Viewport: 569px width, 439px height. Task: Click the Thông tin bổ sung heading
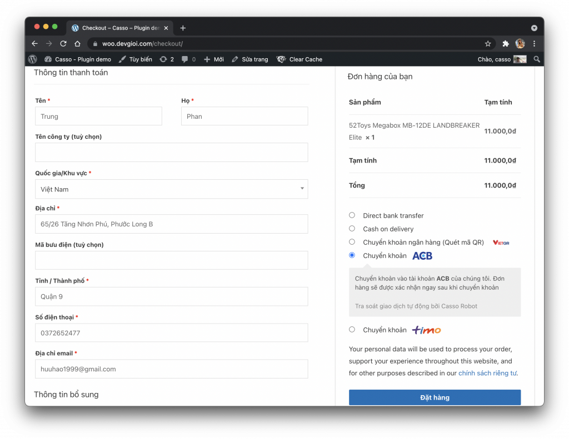click(67, 395)
